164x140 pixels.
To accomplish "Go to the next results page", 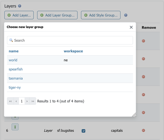I will click(x=27, y=101).
